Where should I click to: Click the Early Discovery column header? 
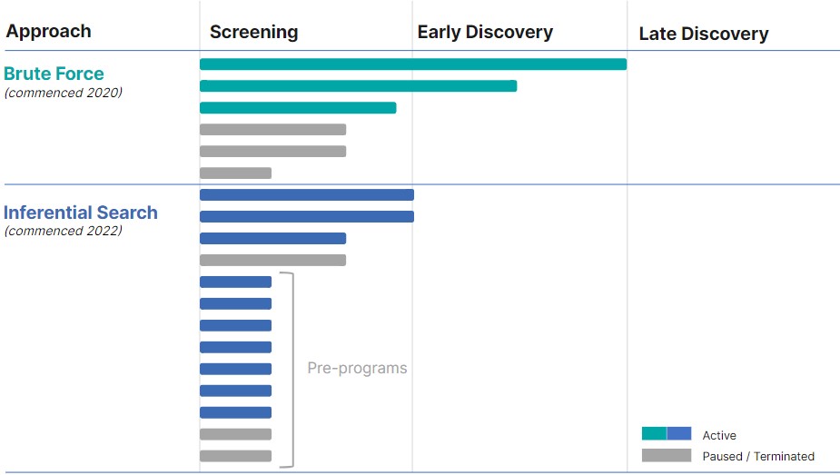coord(485,32)
